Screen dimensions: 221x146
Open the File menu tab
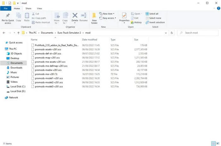point(6,8)
